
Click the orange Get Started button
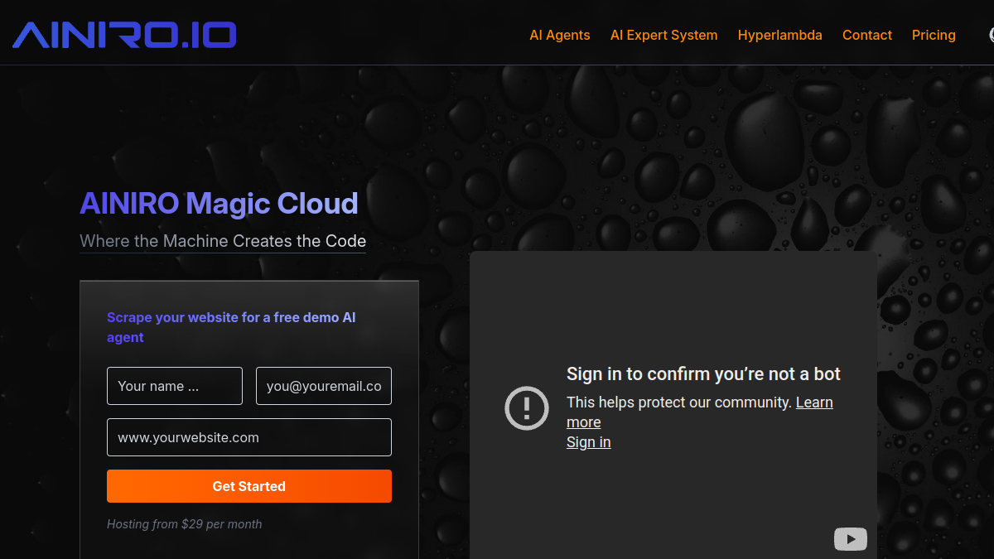[x=249, y=486]
